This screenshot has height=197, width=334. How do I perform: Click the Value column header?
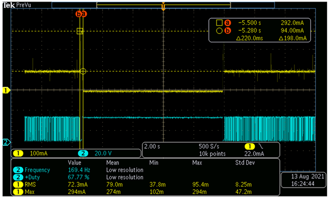pos(75,163)
